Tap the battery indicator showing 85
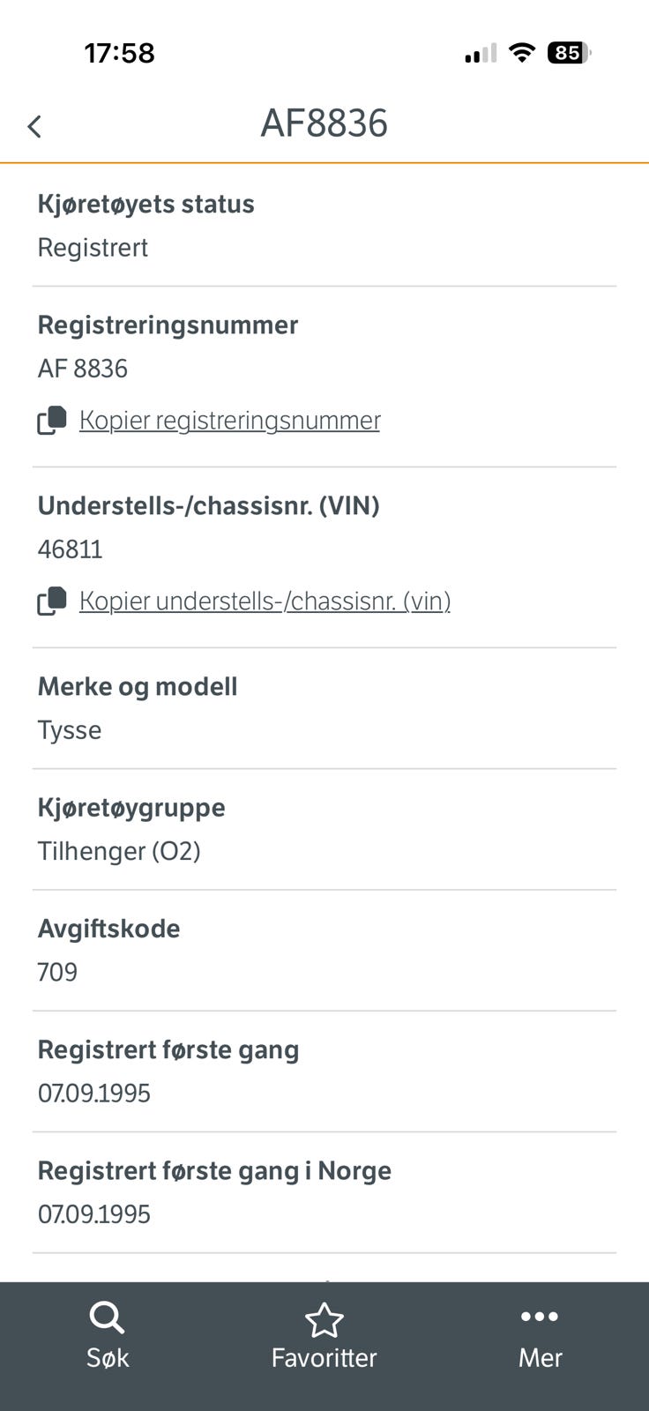 click(x=569, y=53)
